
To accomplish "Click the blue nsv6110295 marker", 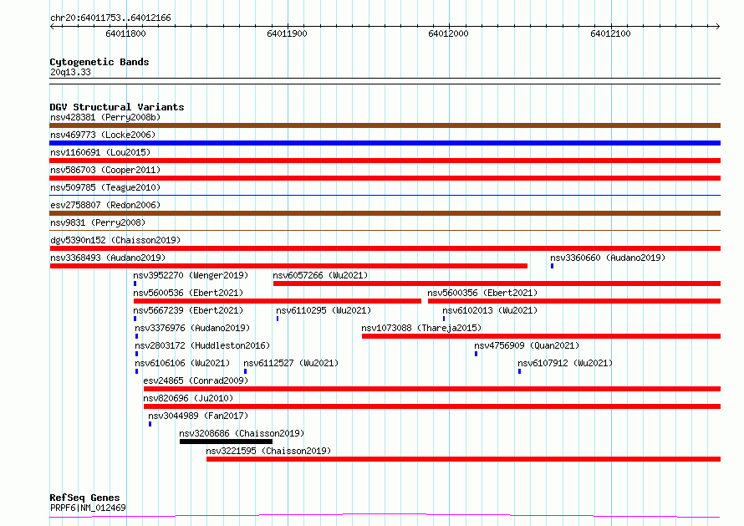I will click(278, 319).
